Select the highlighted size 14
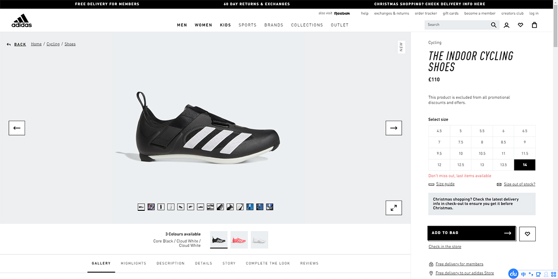 [x=525, y=165]
